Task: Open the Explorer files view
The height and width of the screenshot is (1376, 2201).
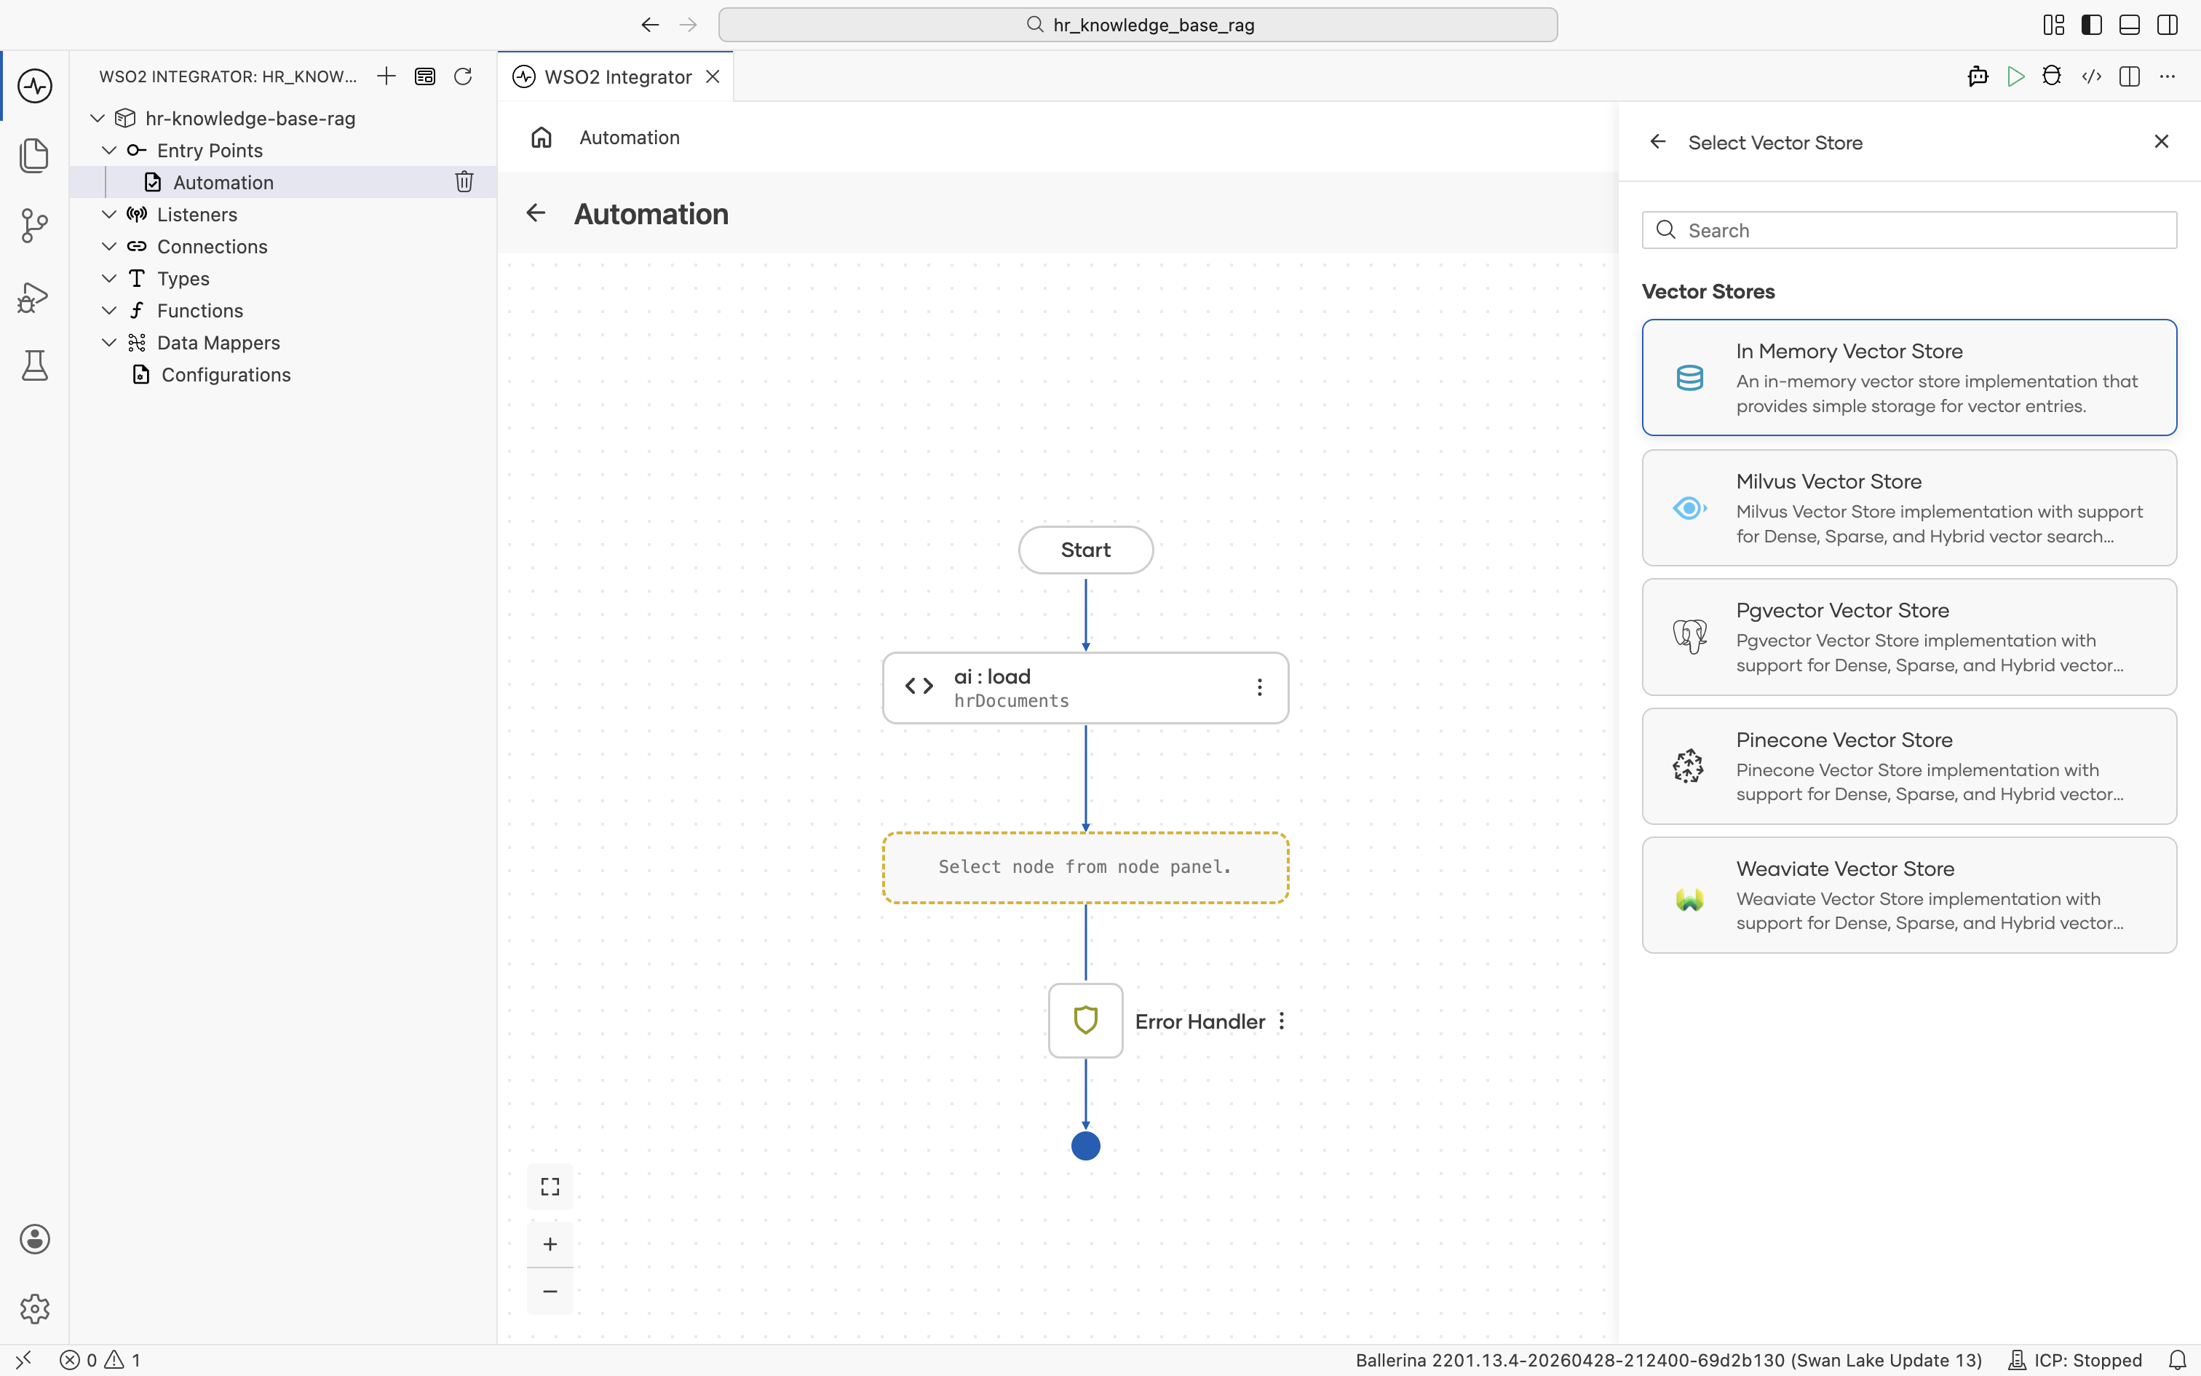Action: 34,154
